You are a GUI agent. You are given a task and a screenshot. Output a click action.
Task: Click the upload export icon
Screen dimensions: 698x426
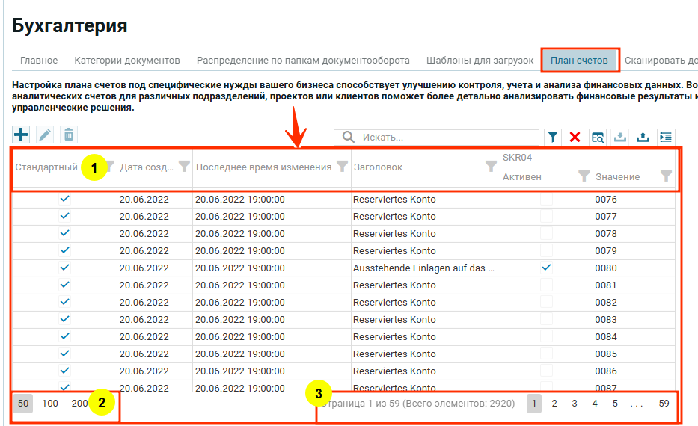643,137
